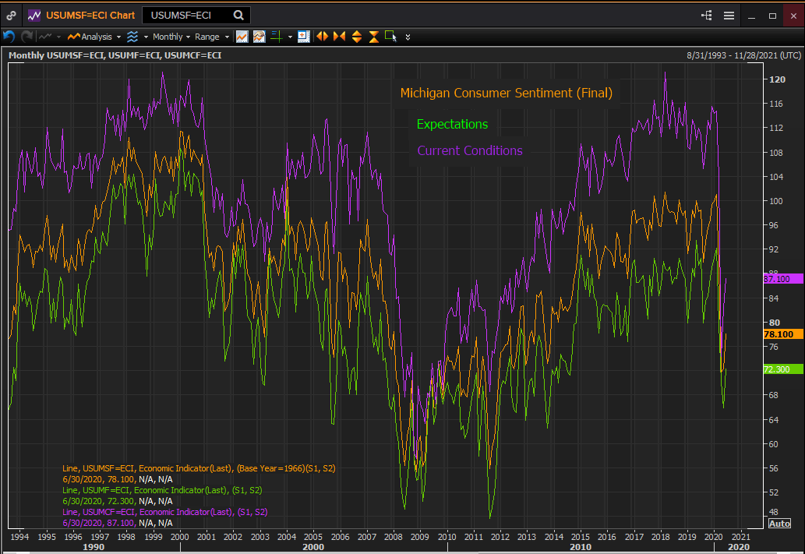This screenshot has height=554, width=805.
Task: Expand the Monthly interval dropdown
Action: [x=171, y=37]
